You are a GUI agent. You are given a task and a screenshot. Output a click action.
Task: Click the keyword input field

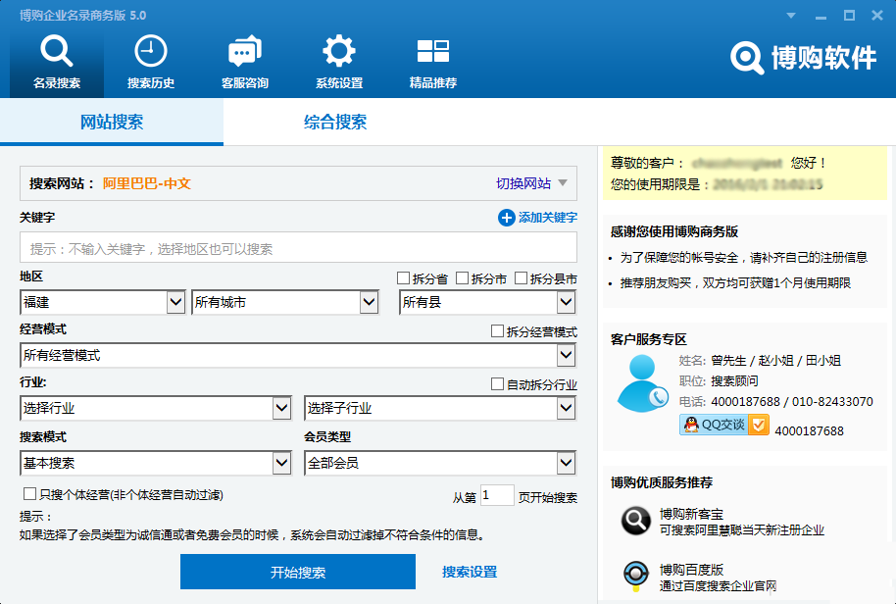click(298, 248)
